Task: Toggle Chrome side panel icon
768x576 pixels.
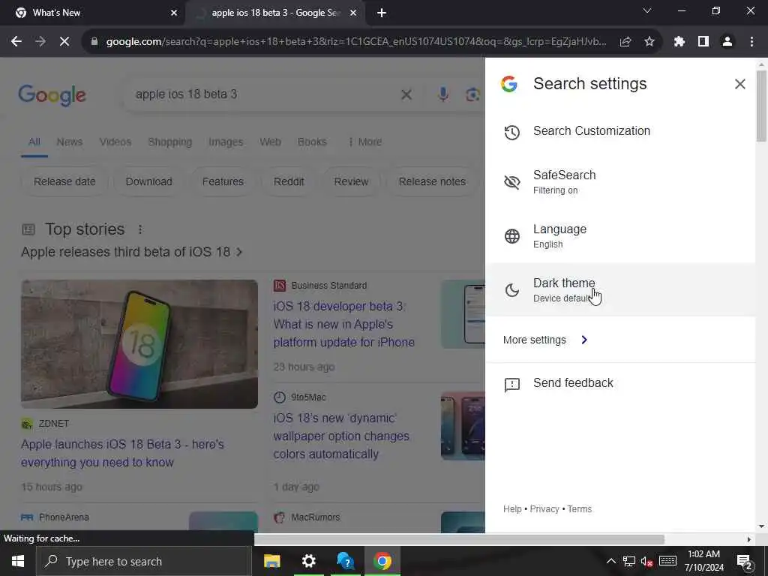Action: click(703, 42)
